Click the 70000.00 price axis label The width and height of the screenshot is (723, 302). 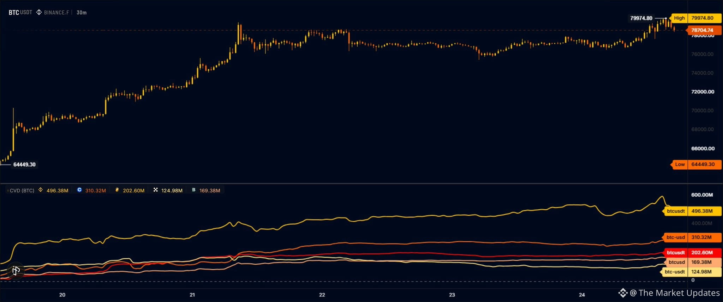point(703,111)
